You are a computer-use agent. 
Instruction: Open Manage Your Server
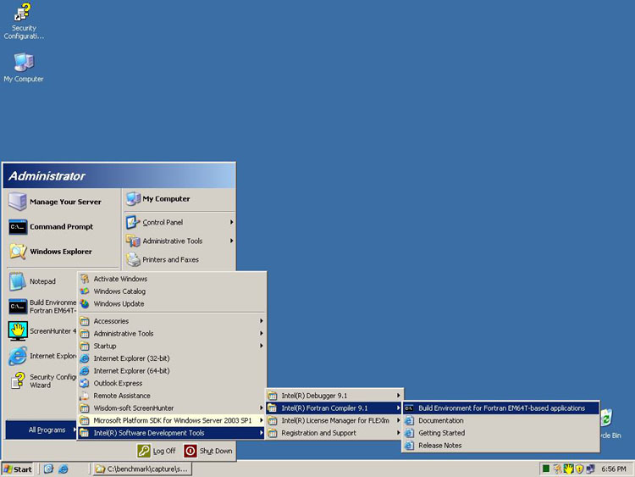tap(64, 202)
